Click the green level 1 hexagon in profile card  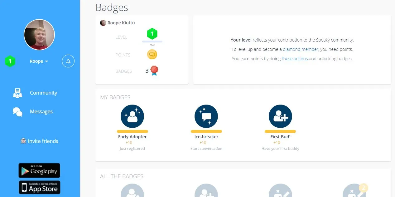click(x=152, y=34)
